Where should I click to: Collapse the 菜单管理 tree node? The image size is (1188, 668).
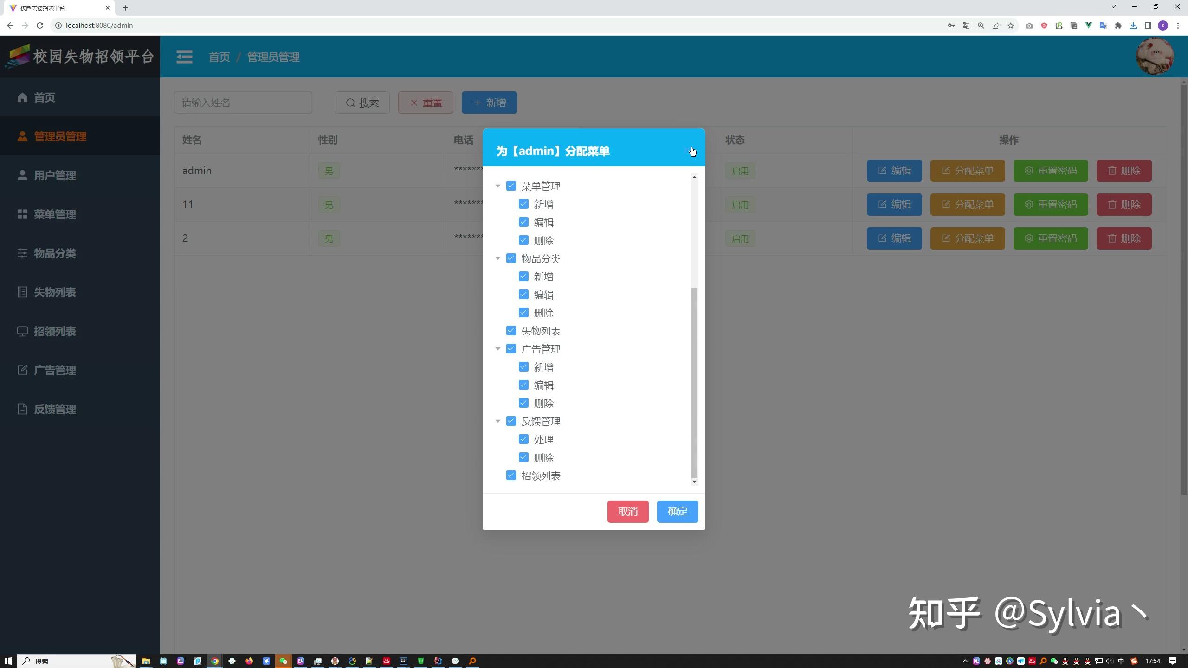click(498, 186)
